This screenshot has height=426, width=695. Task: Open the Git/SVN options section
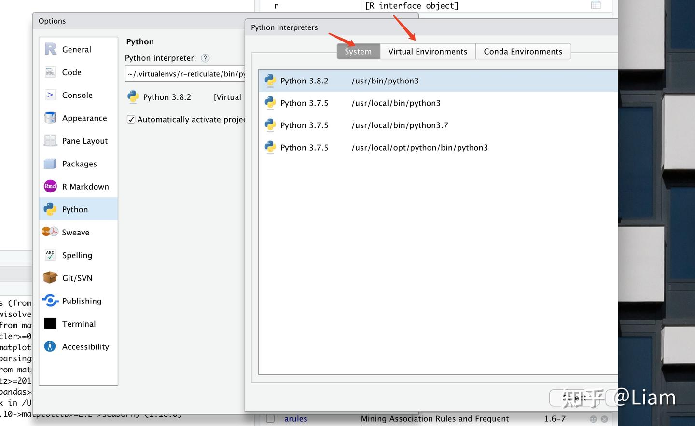point(78,278)
